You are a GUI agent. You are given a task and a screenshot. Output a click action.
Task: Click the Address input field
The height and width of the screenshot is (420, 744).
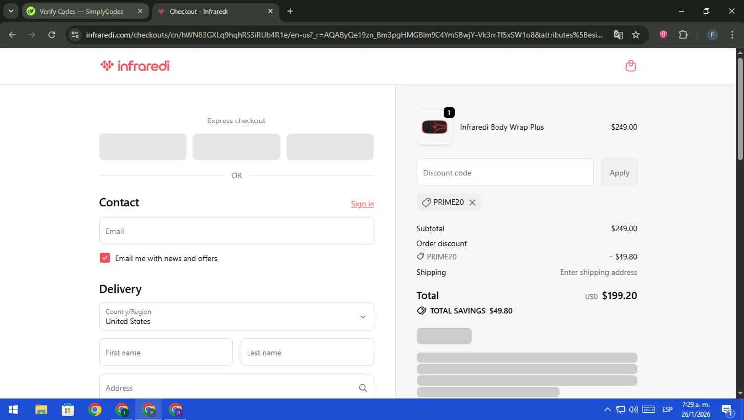point(237,387)
